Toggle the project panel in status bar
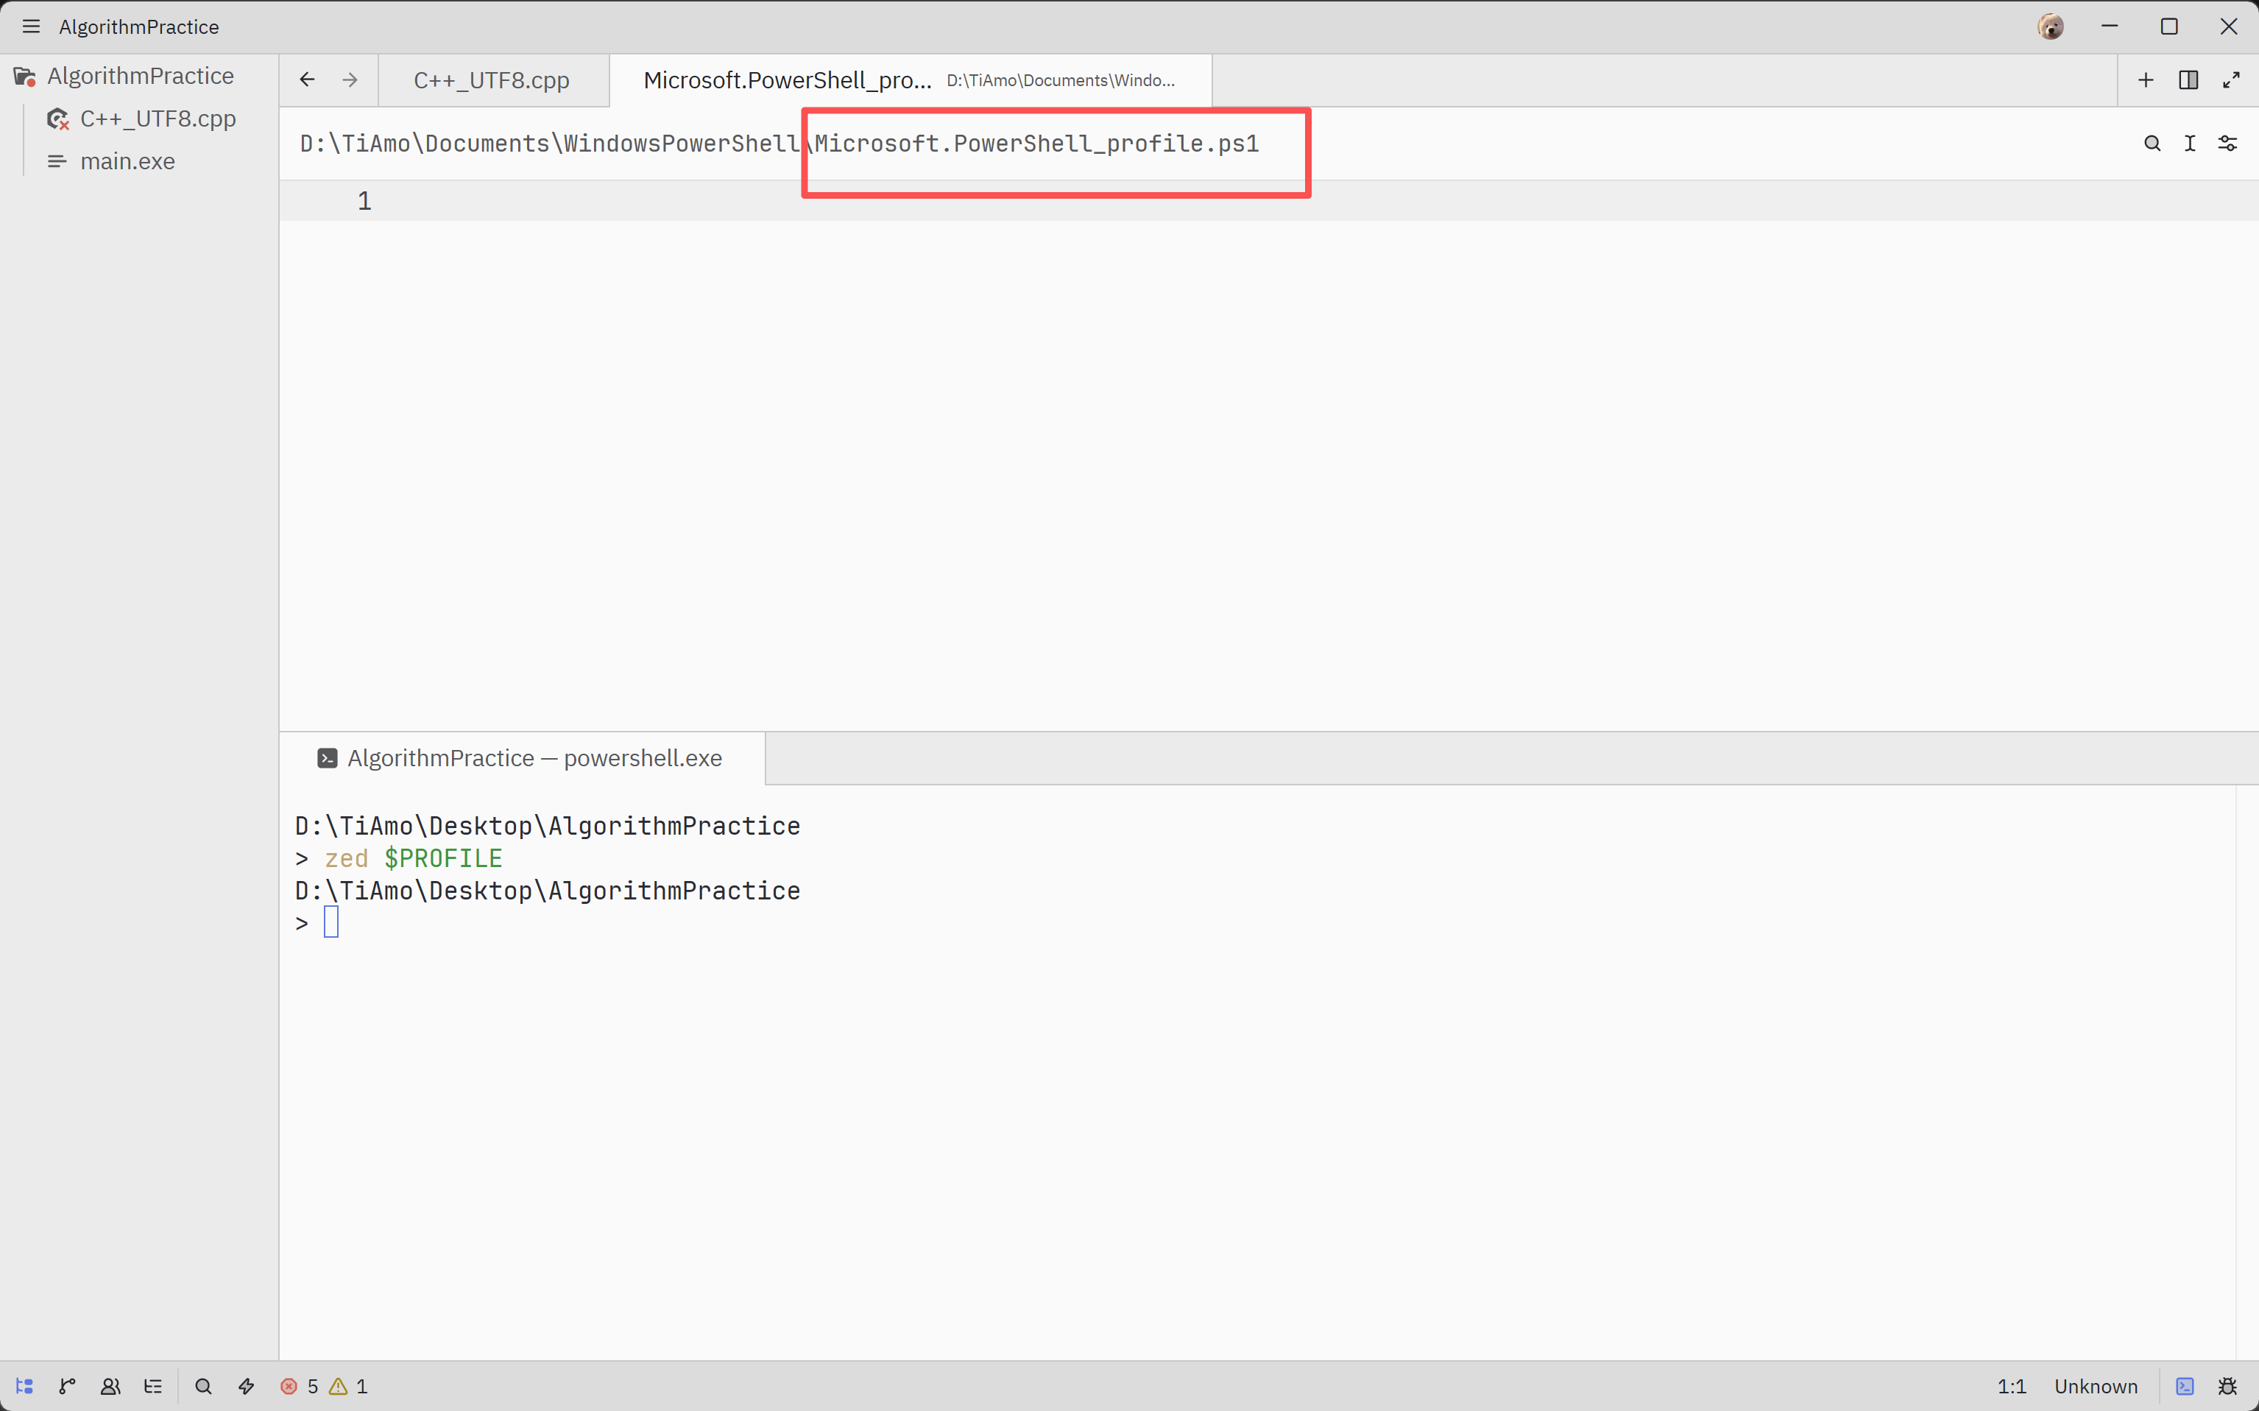Image resolution: width=2259 pixels, height=1411 pixels. (24, 1386)
